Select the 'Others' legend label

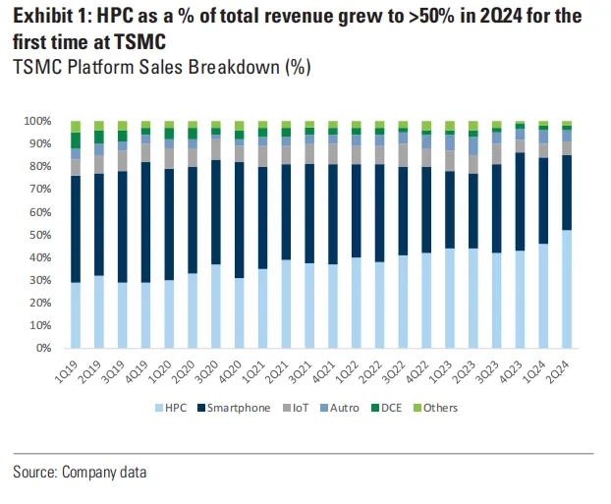(x=440, y=408)
